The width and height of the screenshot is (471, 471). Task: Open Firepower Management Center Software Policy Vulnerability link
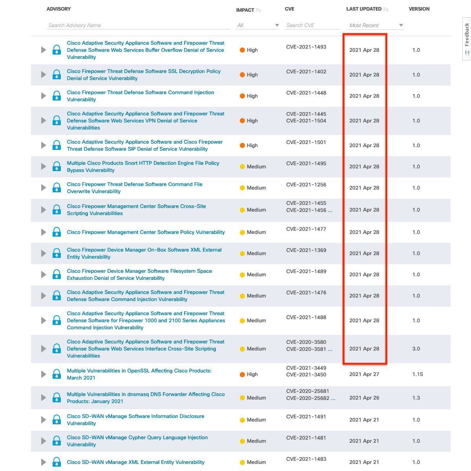[x=146, y=232]
